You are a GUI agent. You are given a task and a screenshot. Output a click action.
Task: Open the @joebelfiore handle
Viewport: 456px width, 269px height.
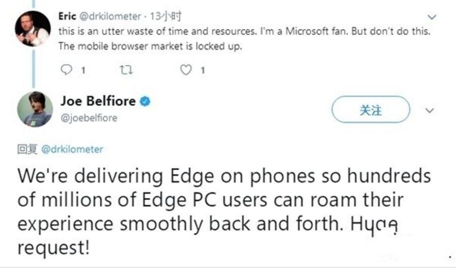pyautogui.click(x=89, y=118)
